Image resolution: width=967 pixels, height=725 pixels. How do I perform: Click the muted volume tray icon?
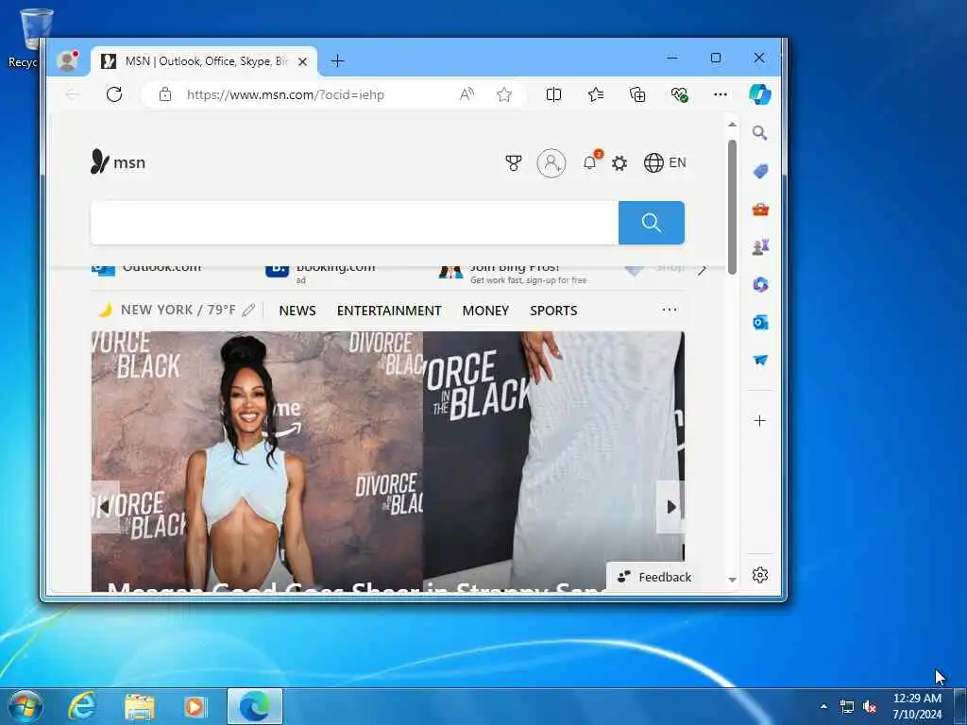click(870, 706)
